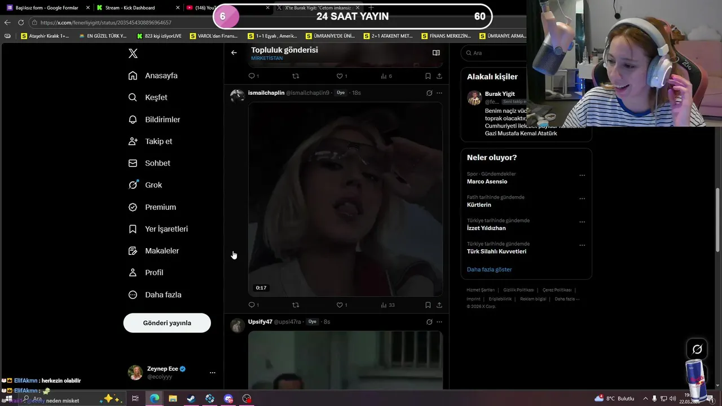Share the top post above ismailchaplin
The height and width of the screenshot is (406, 722).
tap(439, 76)
